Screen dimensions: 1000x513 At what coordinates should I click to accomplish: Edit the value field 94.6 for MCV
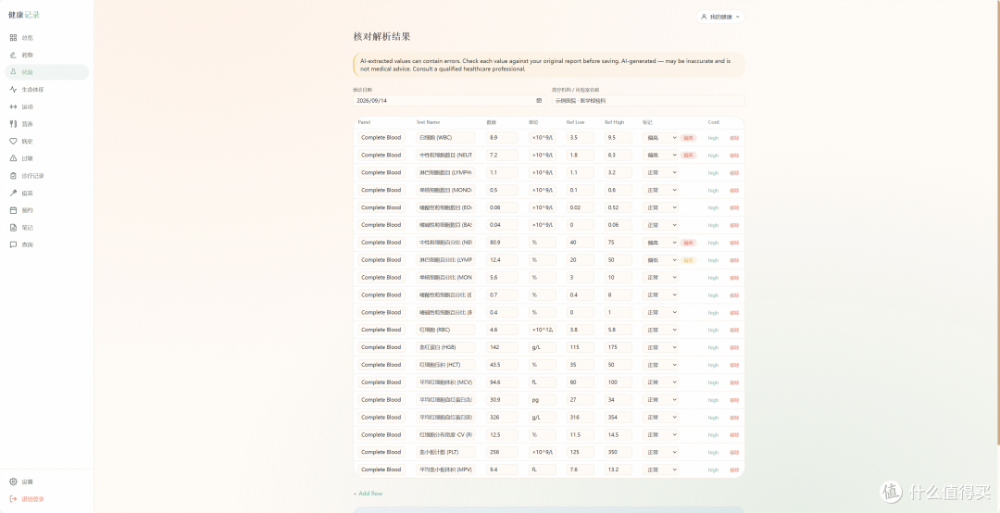pyautogui.click(x=502, y=382)
